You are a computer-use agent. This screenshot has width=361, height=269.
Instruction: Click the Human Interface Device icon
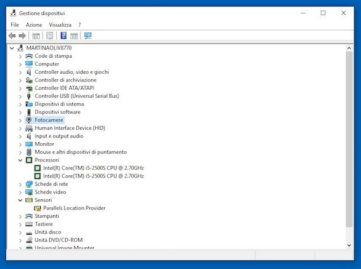click(29, 128)
